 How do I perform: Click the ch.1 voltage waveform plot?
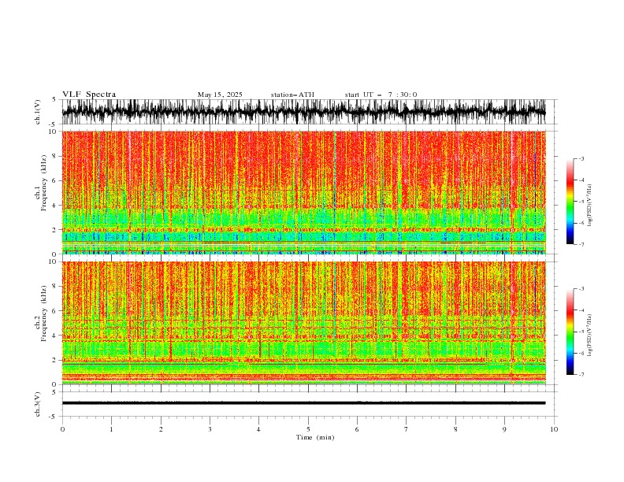coord(304,112)
